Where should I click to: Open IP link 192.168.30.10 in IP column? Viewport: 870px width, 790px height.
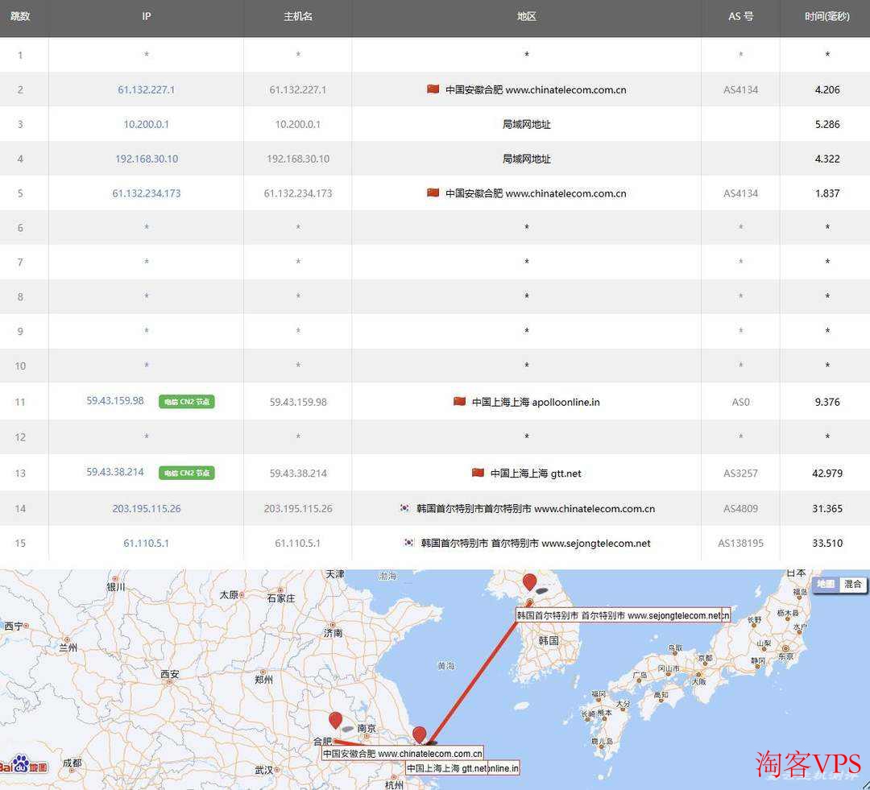point(147,159)
